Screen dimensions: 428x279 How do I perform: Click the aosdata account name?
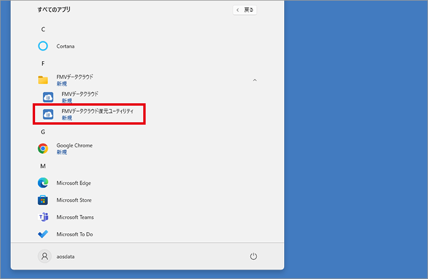pyautogui.click(x=70, y=256)
